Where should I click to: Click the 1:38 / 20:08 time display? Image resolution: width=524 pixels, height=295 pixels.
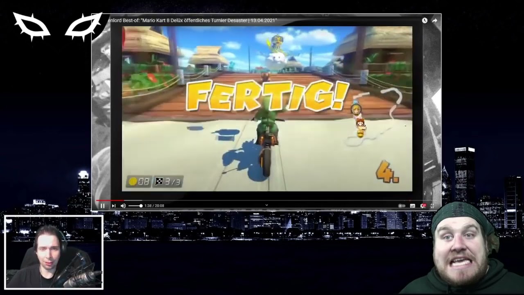[154, 206]
